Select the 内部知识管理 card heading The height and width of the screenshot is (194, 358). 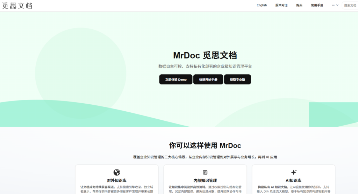pyautogui.click(x=205, y=180)
